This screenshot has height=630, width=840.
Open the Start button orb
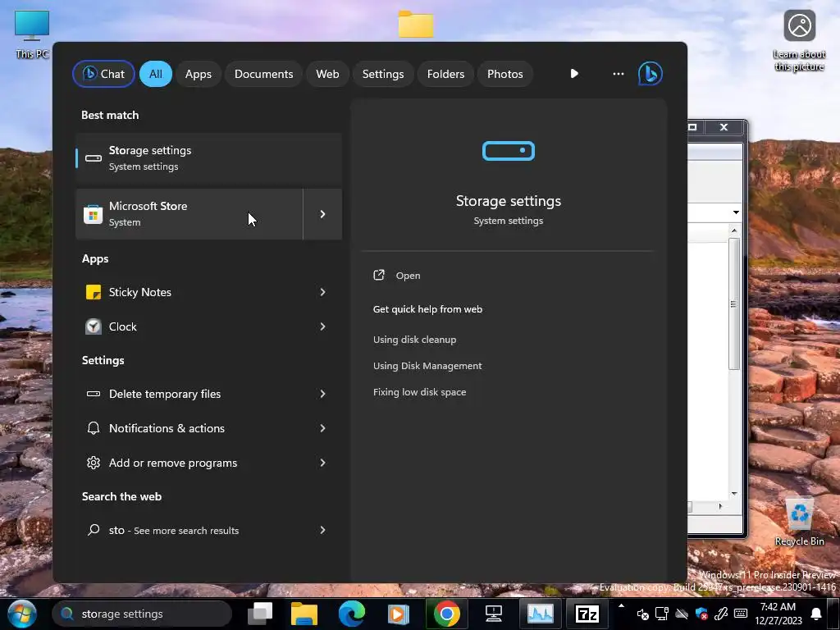(22, 614)
